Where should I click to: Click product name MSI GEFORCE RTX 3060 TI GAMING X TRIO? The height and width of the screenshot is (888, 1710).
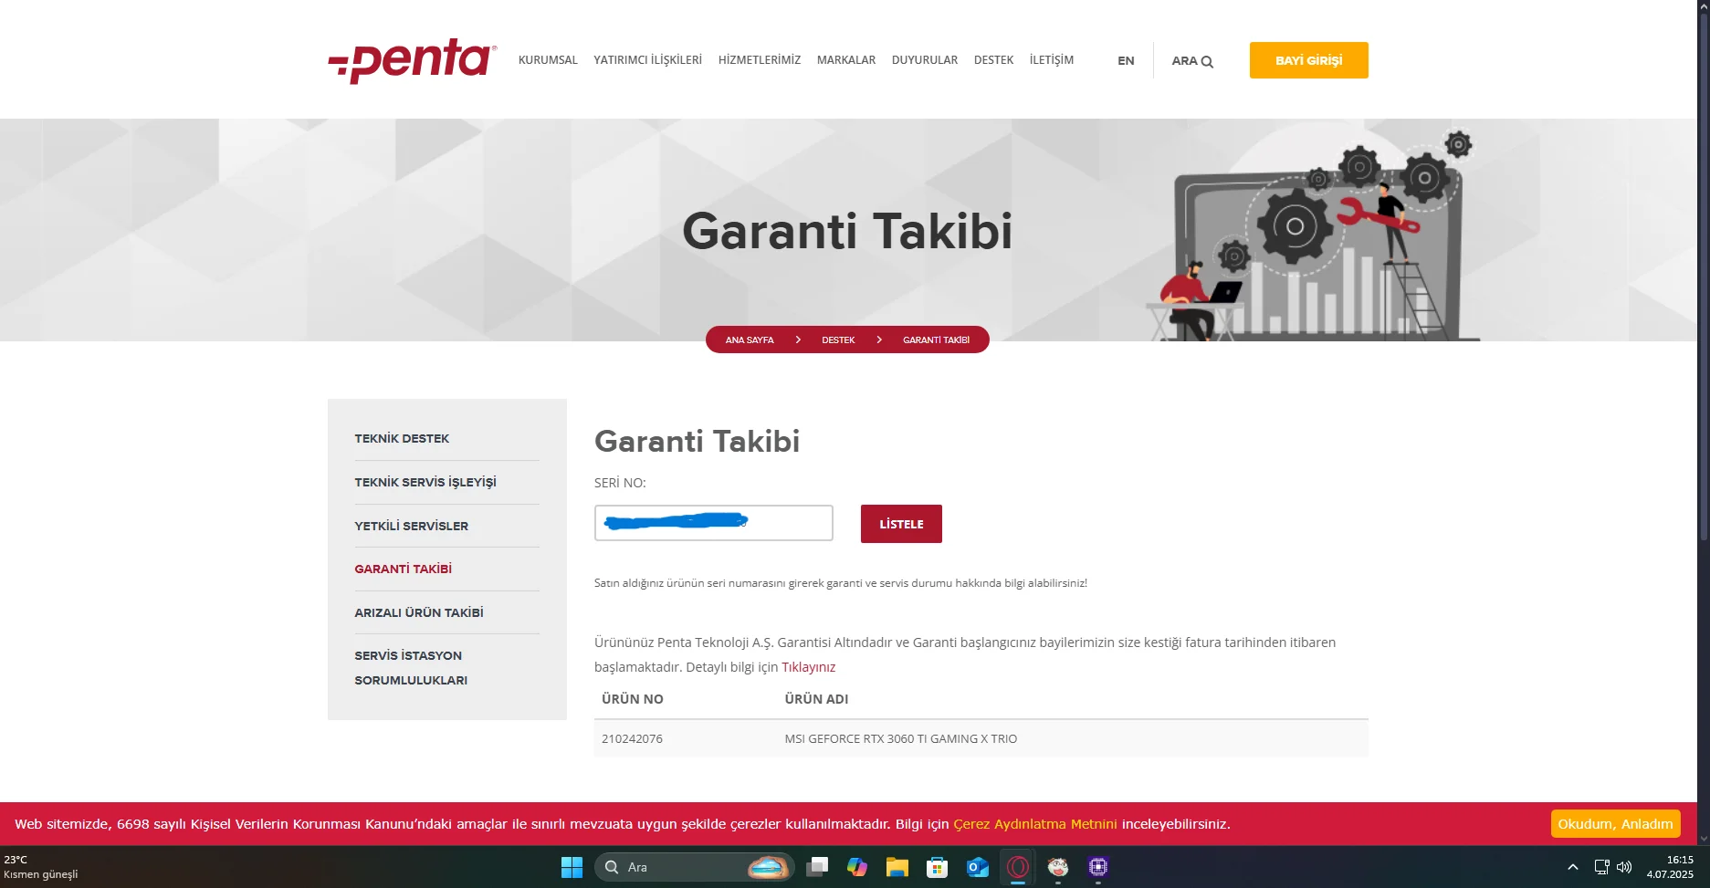[x=901, y=739]
